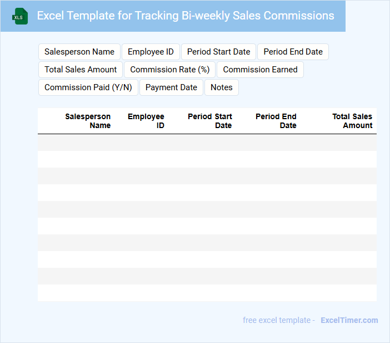The width and height of the screenshot is (390, 343).
Task: Click the Employee ID column header
Action: click(146, 121)
